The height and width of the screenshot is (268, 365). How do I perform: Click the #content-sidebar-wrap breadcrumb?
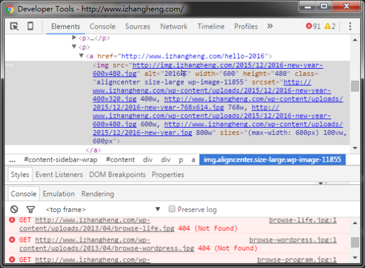point(60,160)
